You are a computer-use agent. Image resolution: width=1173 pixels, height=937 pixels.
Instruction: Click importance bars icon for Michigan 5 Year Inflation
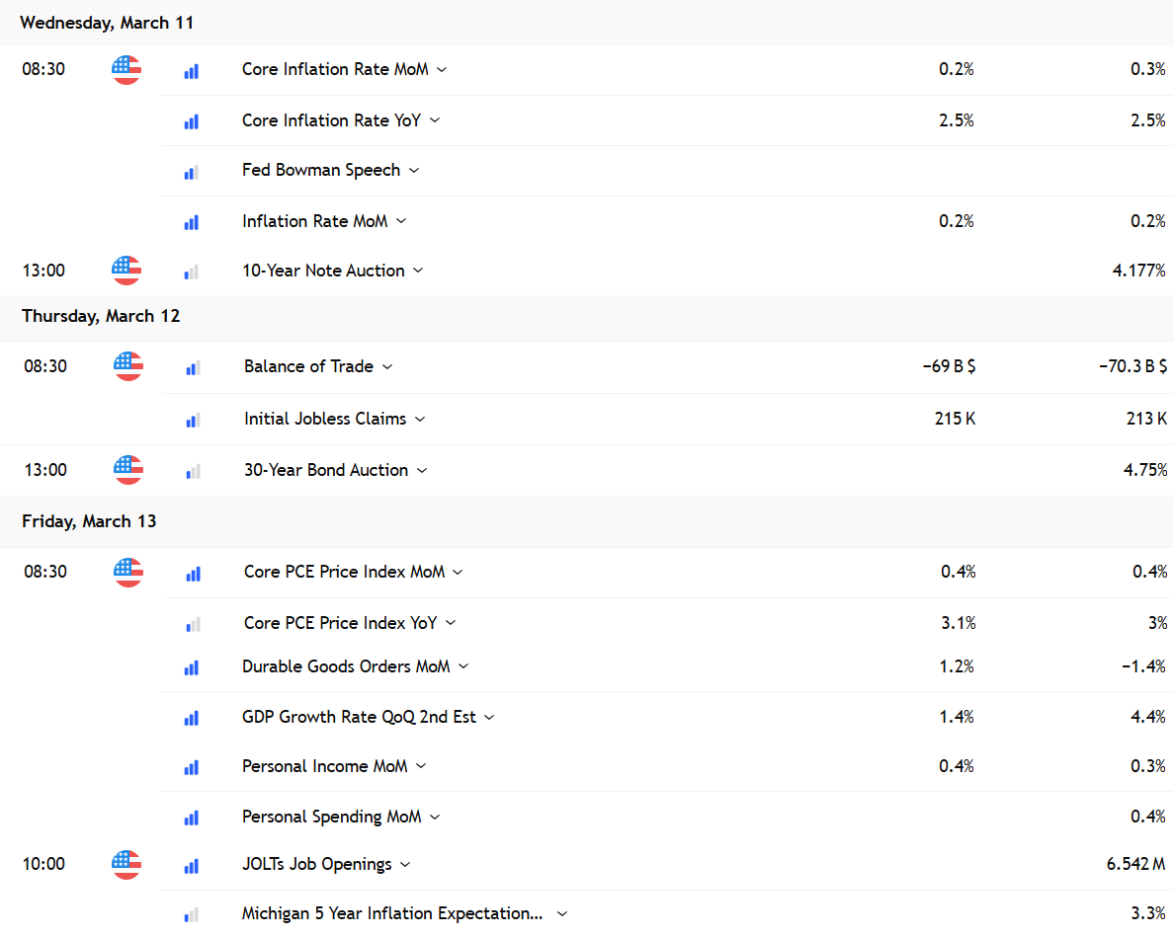tap(192, 914)
